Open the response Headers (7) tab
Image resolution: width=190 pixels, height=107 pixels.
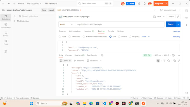pos(79,55)
